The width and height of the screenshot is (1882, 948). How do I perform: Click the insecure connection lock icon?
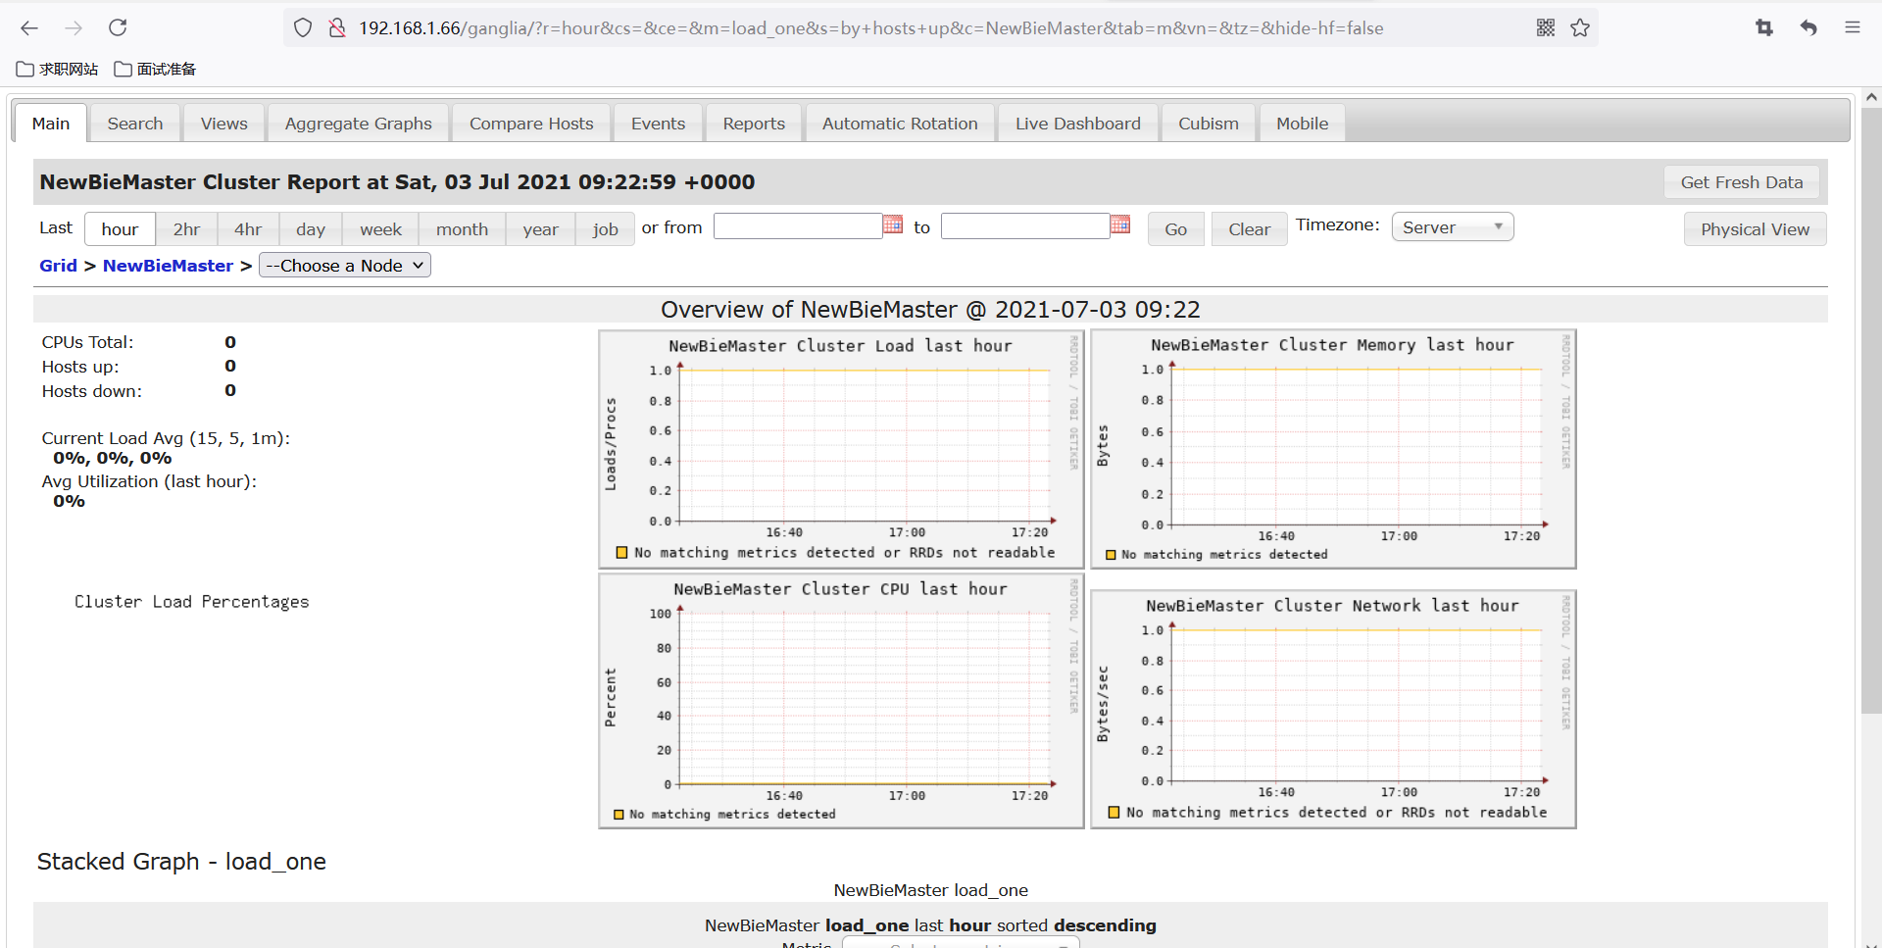pos(337,28)
